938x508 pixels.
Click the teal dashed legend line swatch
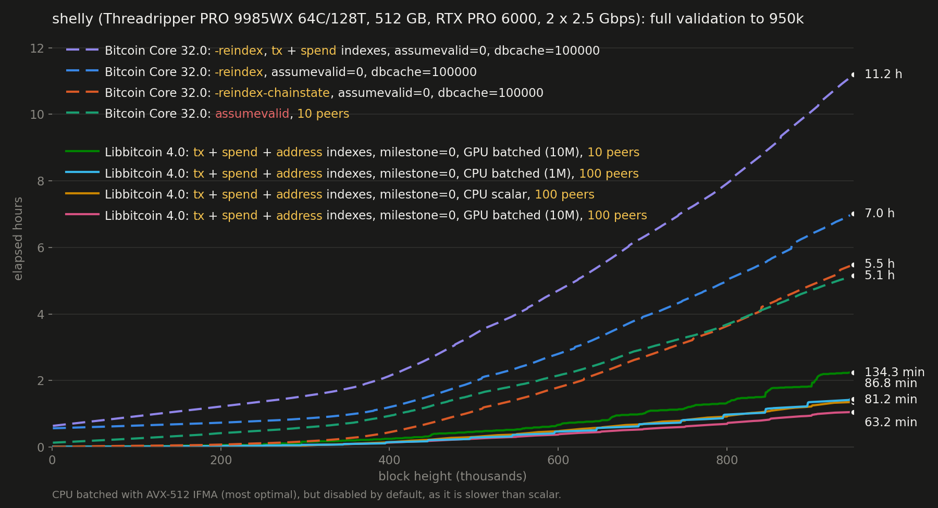click(82, 113)
